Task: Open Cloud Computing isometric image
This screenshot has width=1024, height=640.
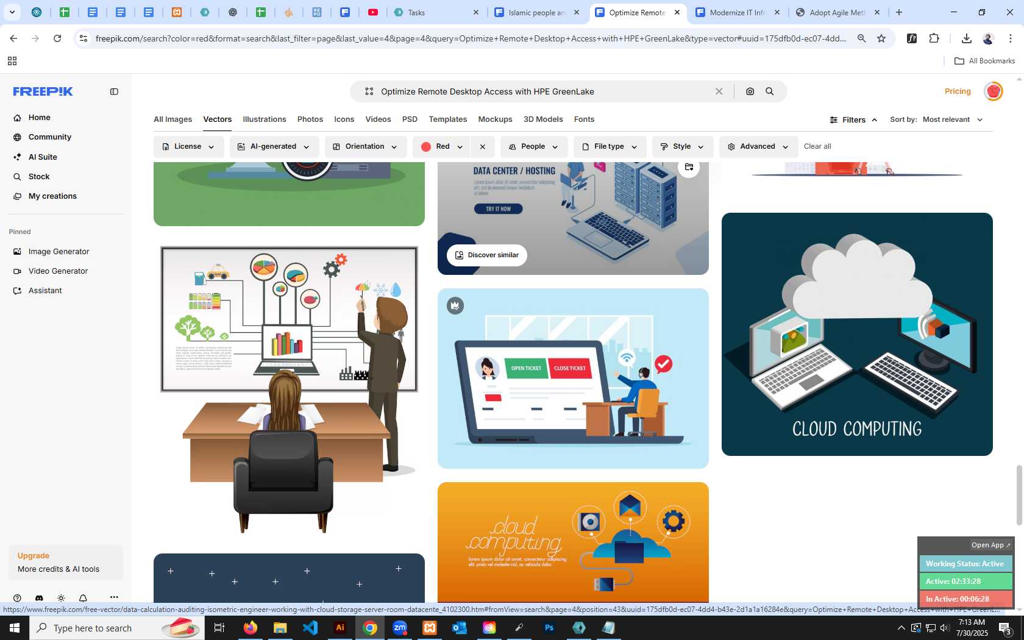Action: pyautogui.click(x=857, y=334)
